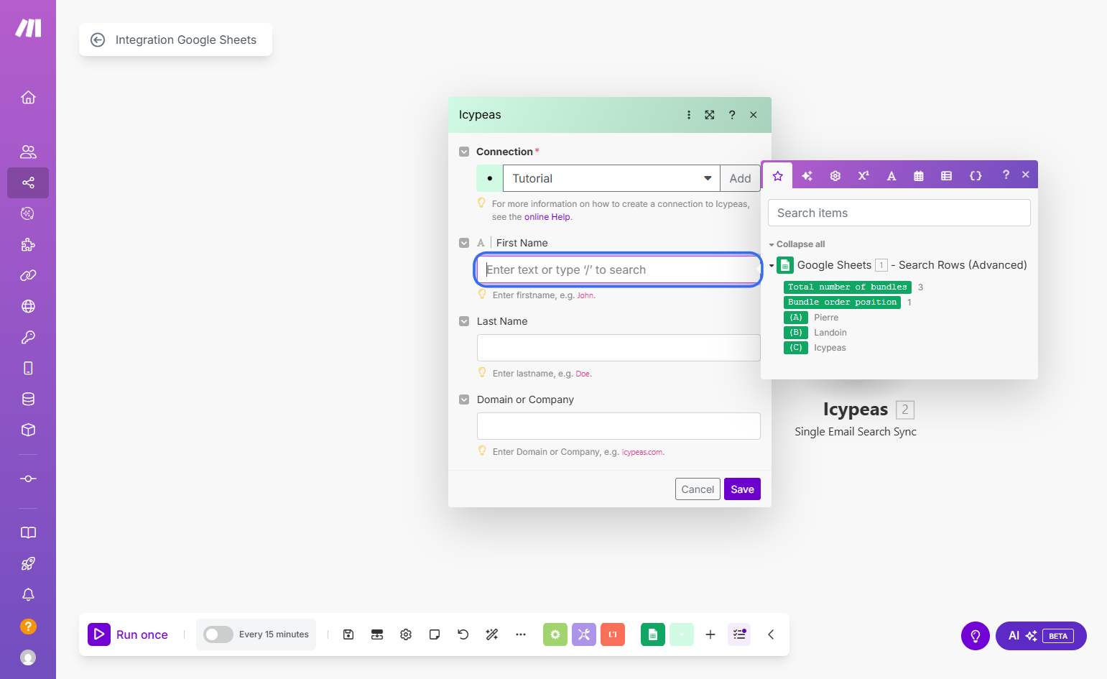Click the save scenario disk icon
The image size is (1107, 679).
(348, 634)
